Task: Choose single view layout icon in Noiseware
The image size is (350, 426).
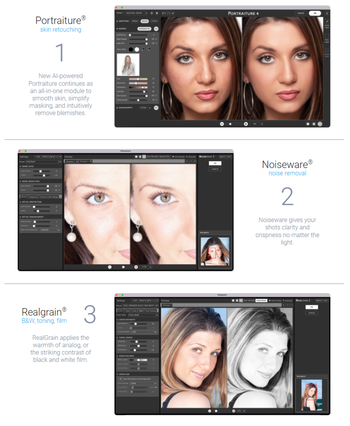Action: click(136, 157)
